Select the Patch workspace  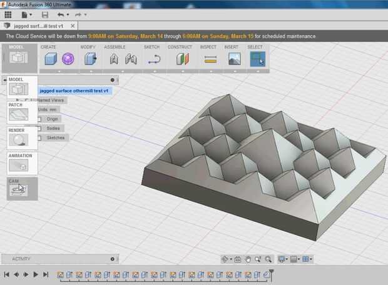click(x=18, y=114)
